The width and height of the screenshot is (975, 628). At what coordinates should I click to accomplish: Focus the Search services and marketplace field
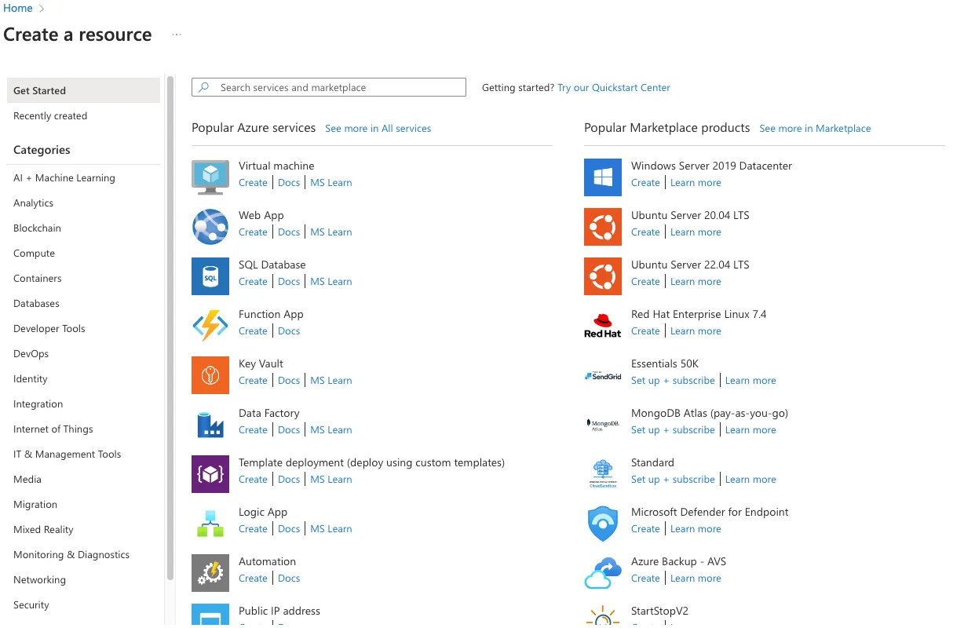(x=329, y=87)
